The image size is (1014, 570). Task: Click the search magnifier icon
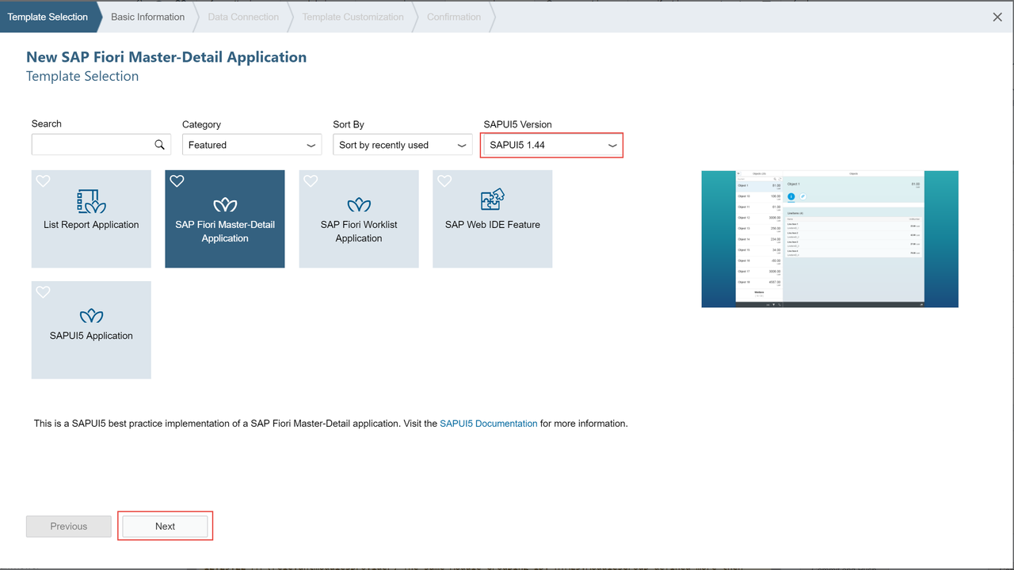(159, 145)
